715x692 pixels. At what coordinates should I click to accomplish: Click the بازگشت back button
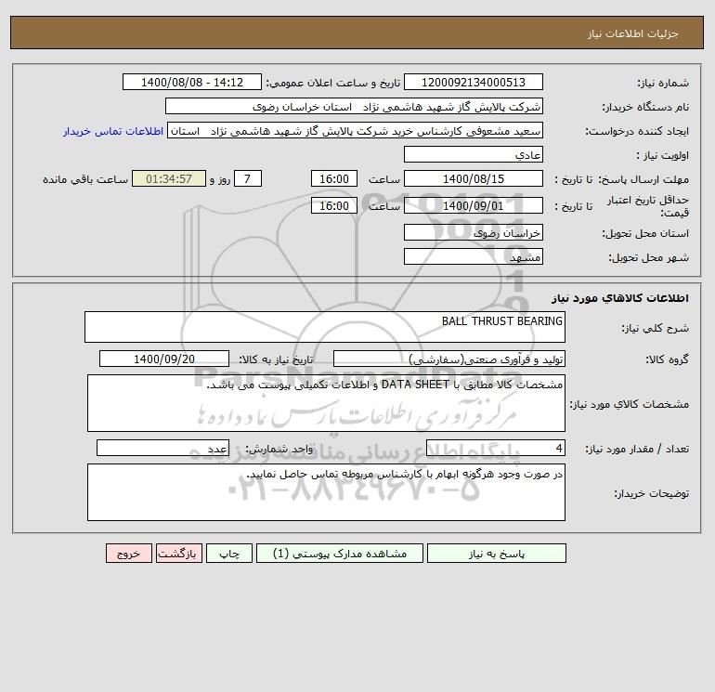coord(178,554)
